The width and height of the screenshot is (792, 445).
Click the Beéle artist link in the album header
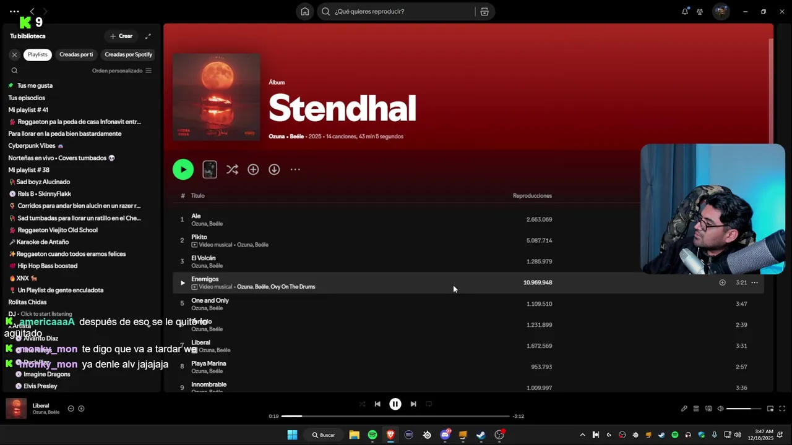297,136
